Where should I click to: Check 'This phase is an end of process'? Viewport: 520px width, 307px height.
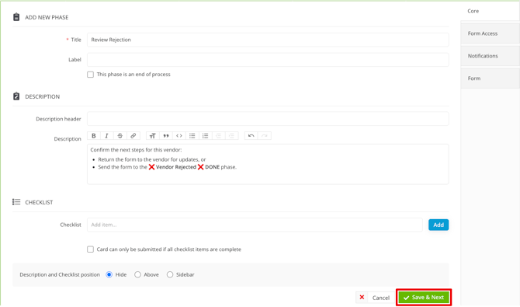click(91, 75)
